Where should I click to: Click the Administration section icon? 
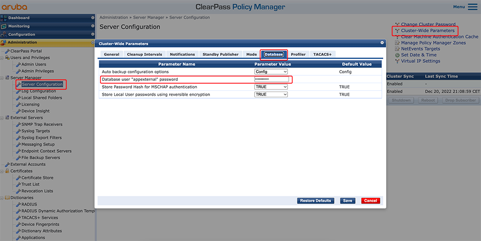(3, 42)
